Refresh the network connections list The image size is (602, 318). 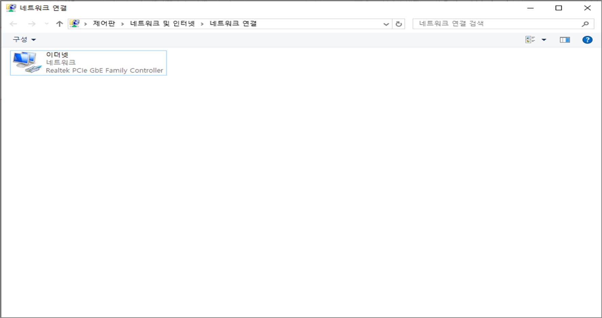coord(399,24)
